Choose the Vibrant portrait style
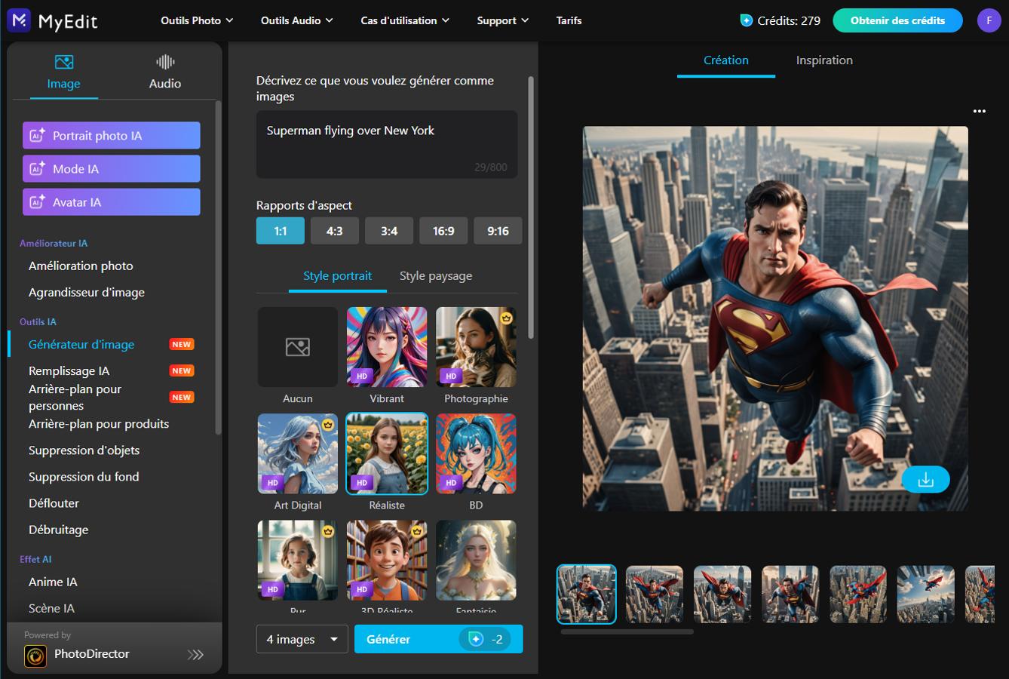Viewport: 1009px width, 679px height. tap(387, 347)
